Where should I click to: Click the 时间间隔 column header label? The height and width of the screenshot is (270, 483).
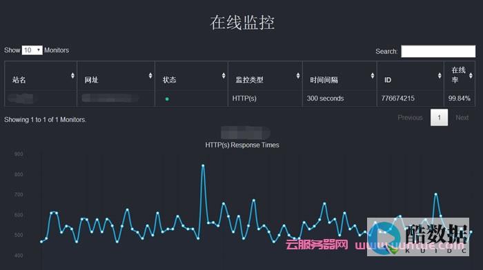[x=324, y=80]
